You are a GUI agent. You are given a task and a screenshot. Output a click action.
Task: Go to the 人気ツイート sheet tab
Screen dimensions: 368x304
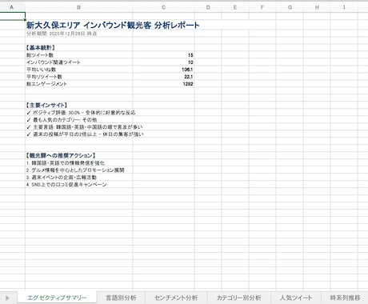tap(296, 298)
